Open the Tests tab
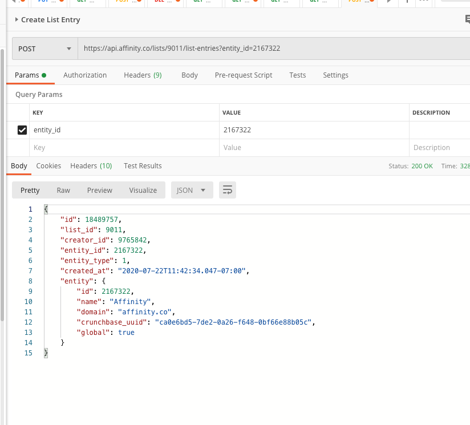 click(x=297, y=75)
